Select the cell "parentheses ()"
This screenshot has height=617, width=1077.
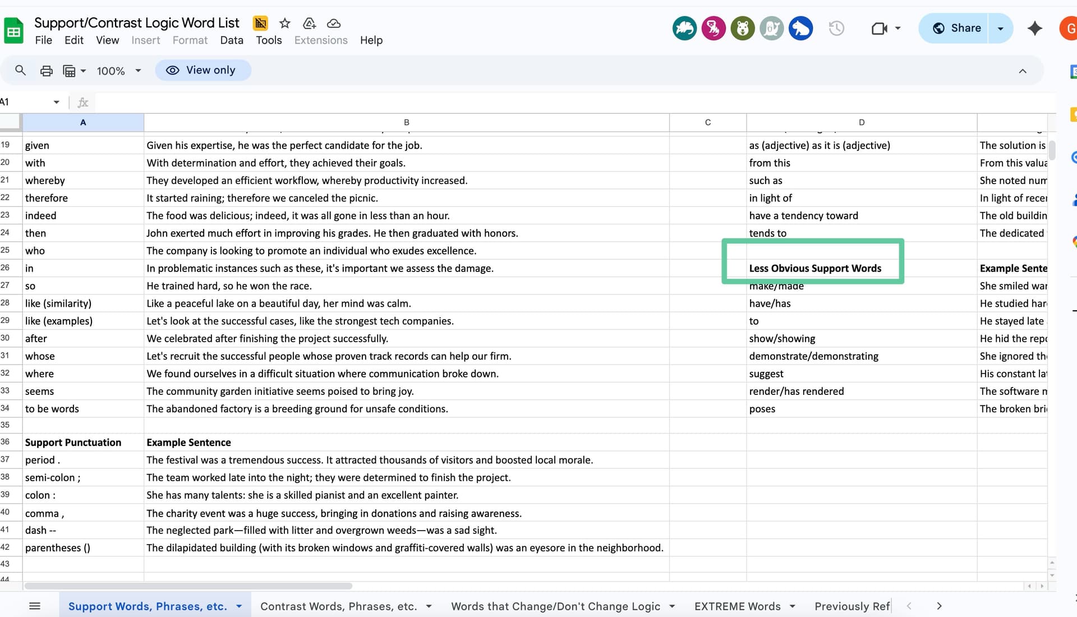click(83, 547)
